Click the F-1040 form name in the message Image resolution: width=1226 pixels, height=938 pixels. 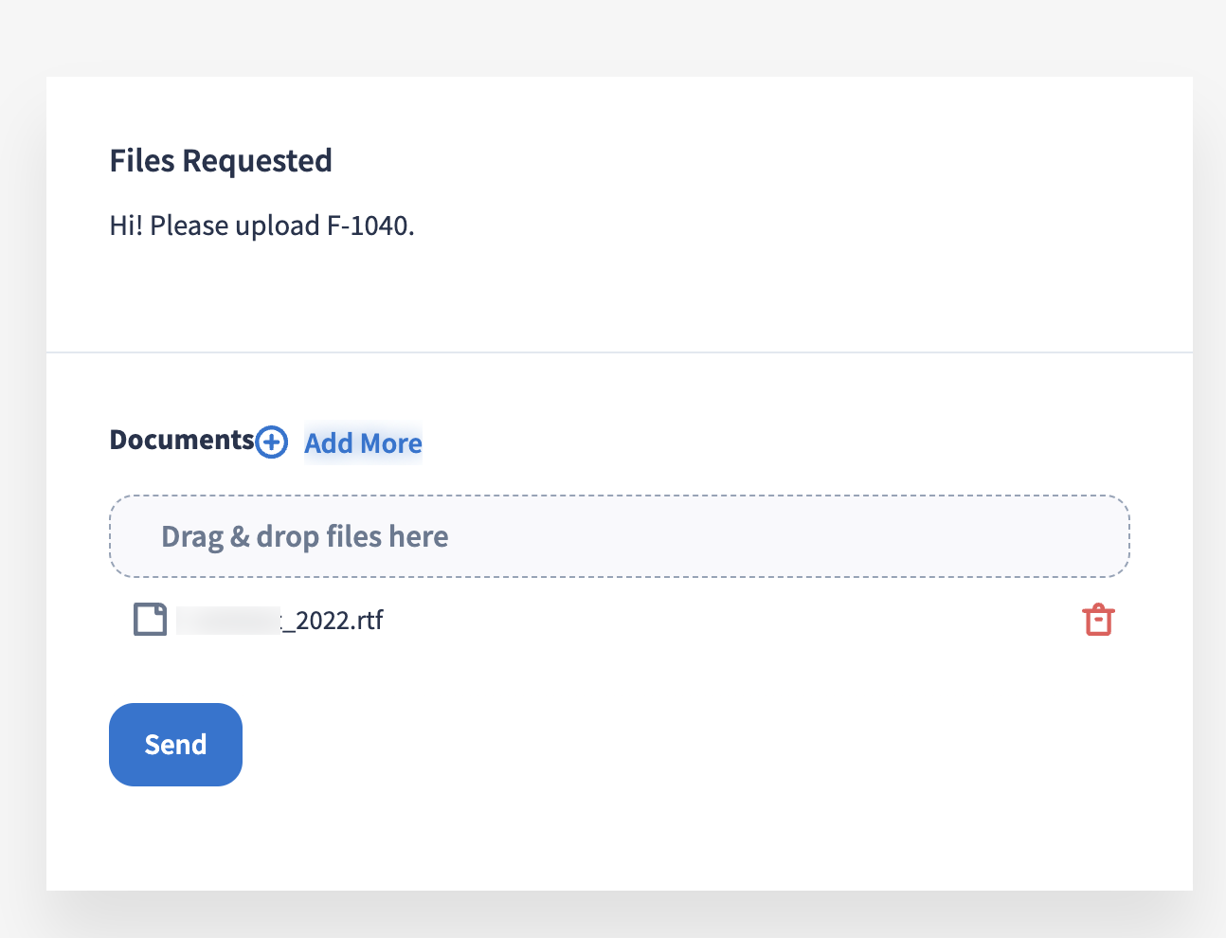tap(370, 225)
